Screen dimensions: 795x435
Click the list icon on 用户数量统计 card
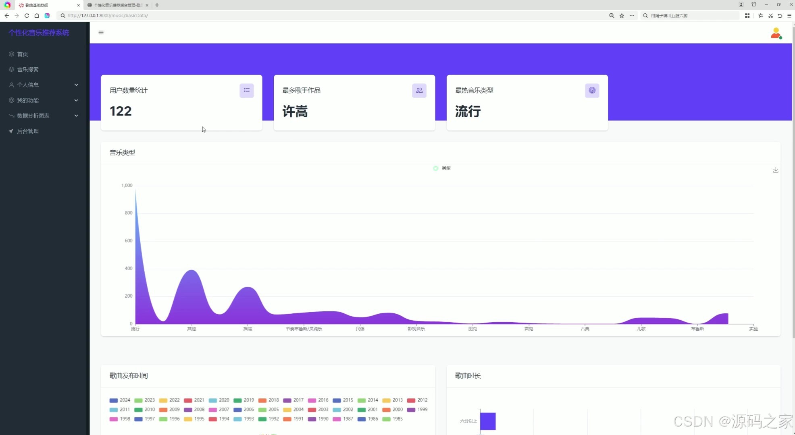[247, 90]
